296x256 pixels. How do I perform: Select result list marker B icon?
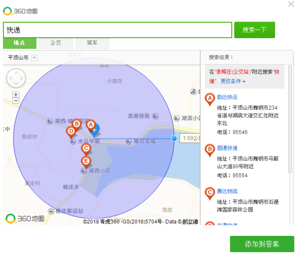click(x=210, y=150)
